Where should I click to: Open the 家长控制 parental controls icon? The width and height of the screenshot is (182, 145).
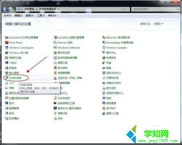pyautogui.click(x=55, y=68)
